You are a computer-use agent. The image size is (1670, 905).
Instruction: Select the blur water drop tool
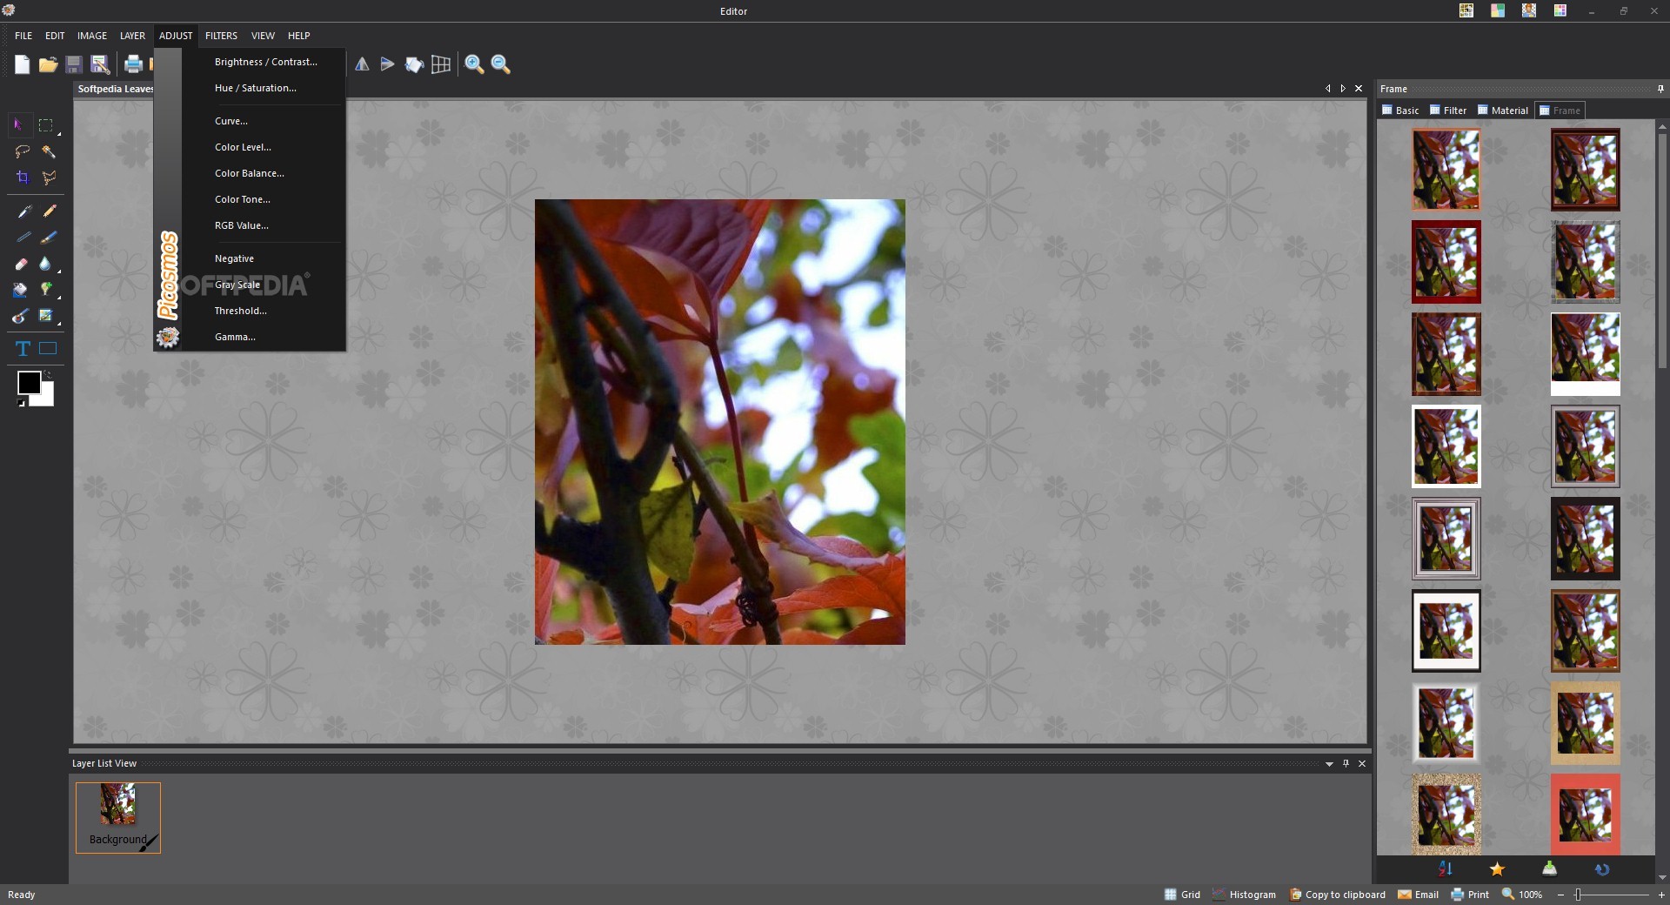46,264
